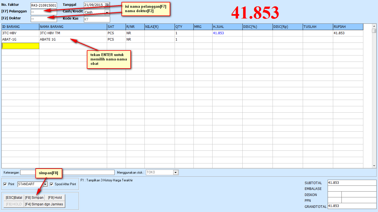Click the No. Faktur field
Screen dimensions: 378x212
(43, 5)
